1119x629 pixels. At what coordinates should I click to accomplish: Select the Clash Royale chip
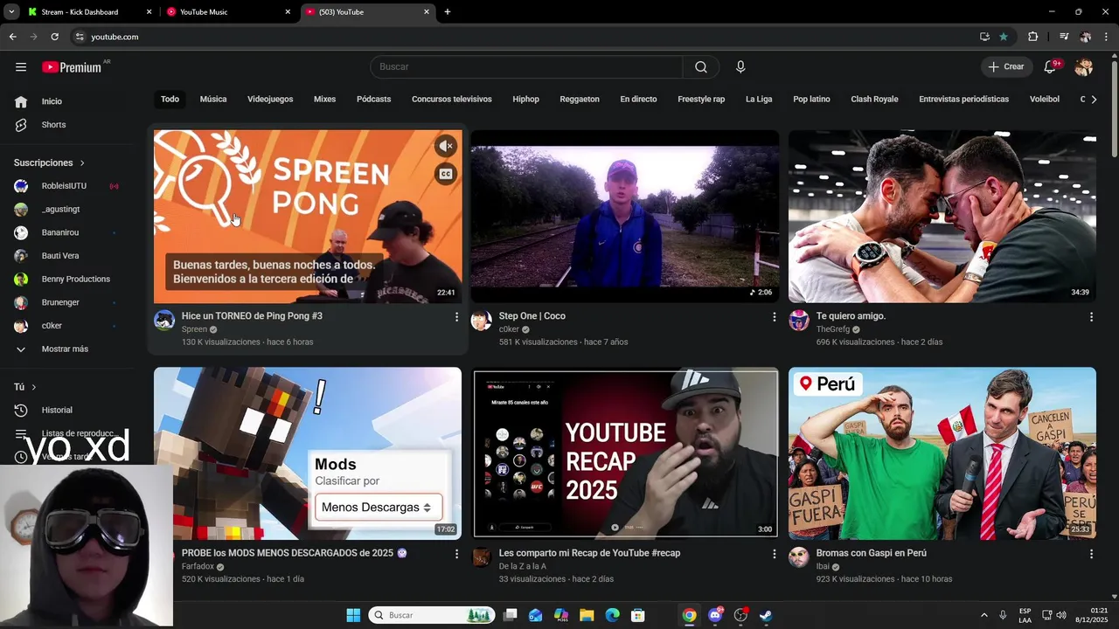(874, 100)
